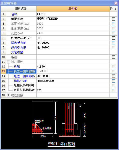
Task: Select the 纵向受力筋 property label
Action: [x=19, y=48]
